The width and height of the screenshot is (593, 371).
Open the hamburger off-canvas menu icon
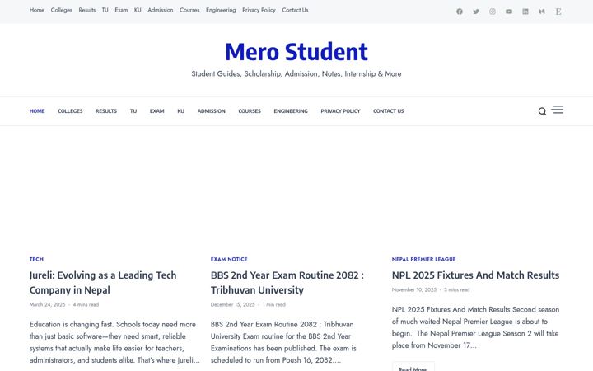(x=558, y=110)
